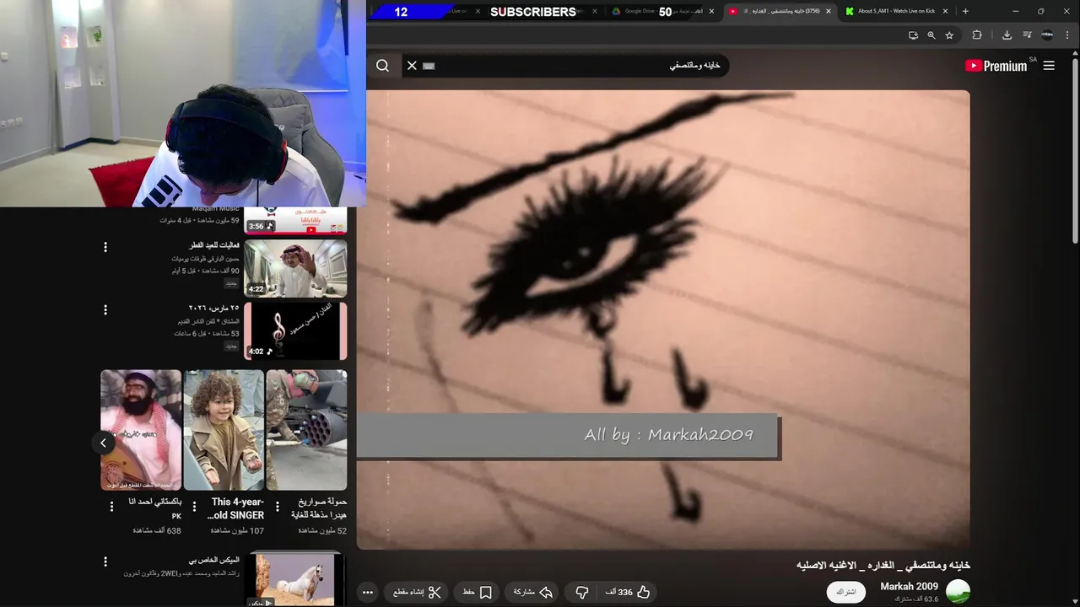Viewport: 1080px width, 607px height.
Task: Open options for This 4-year-old SINGER short
Action: click(194, 507)
